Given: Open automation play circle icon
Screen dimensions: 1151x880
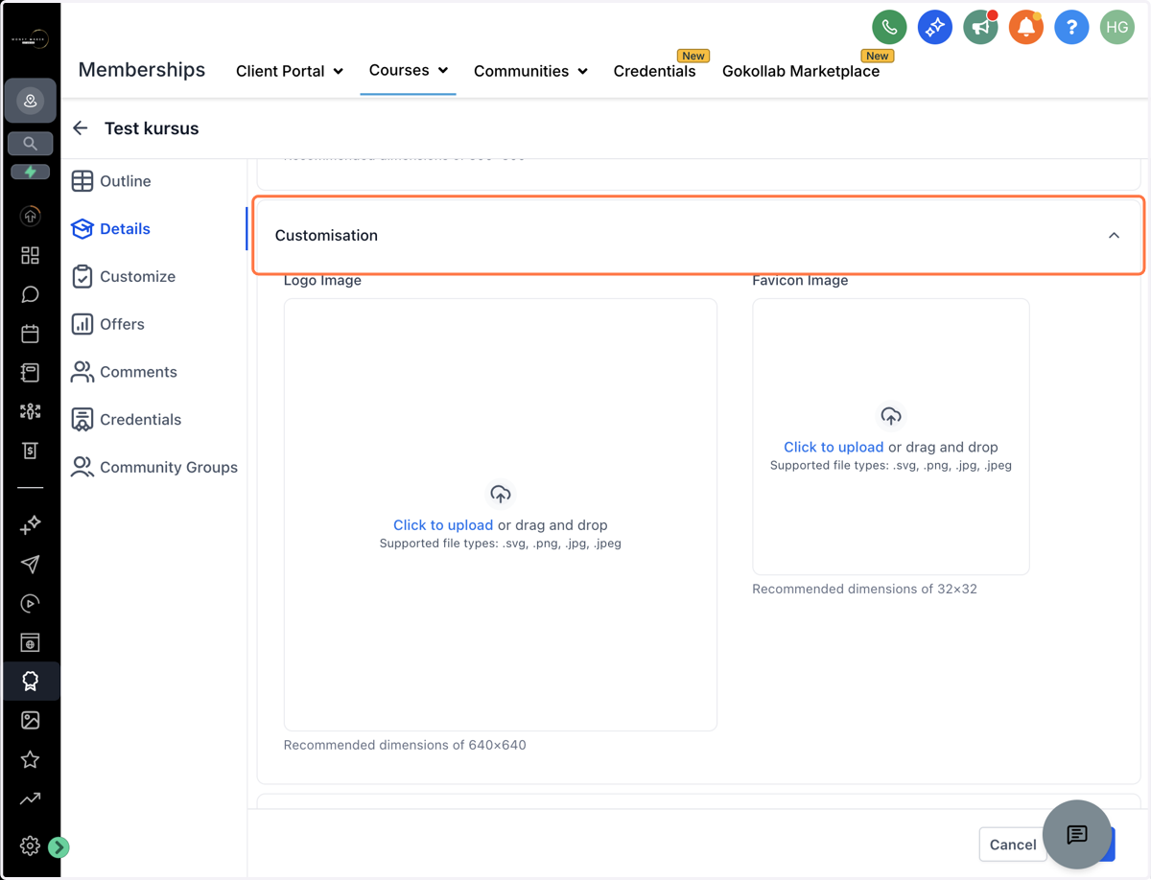Looking at the screenshot, I should coord(30,603).
